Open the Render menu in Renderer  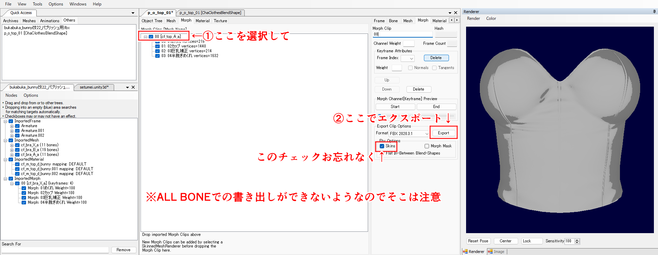pos(473,18)
